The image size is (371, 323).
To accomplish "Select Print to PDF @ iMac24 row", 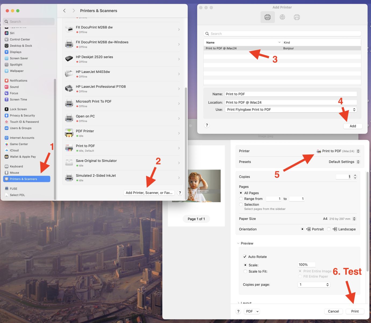I will (242, 48).
